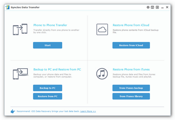Click the phone-to-phone transfer icon
The width and height of the screenshot is (175, 120).
[x=20, y=29]
